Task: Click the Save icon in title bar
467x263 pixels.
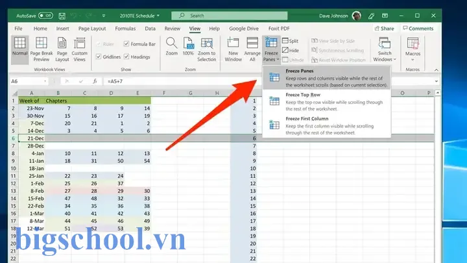Action: point(62,16)
